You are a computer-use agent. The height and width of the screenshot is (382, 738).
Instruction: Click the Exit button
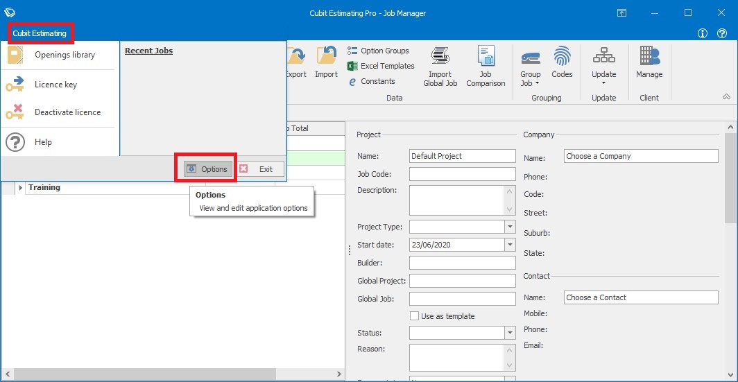tap(260, 169)
